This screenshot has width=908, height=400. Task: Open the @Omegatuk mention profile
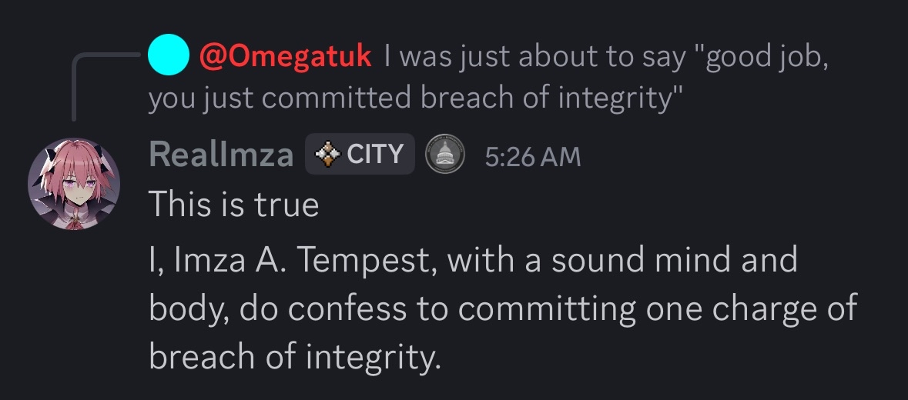click(x=286, y=56)
